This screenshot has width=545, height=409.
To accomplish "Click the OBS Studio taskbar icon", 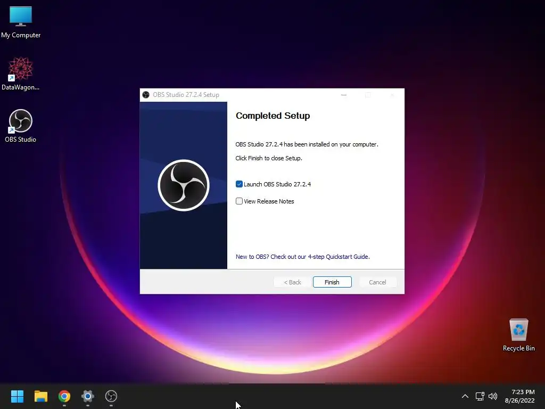I will [111, 396].
